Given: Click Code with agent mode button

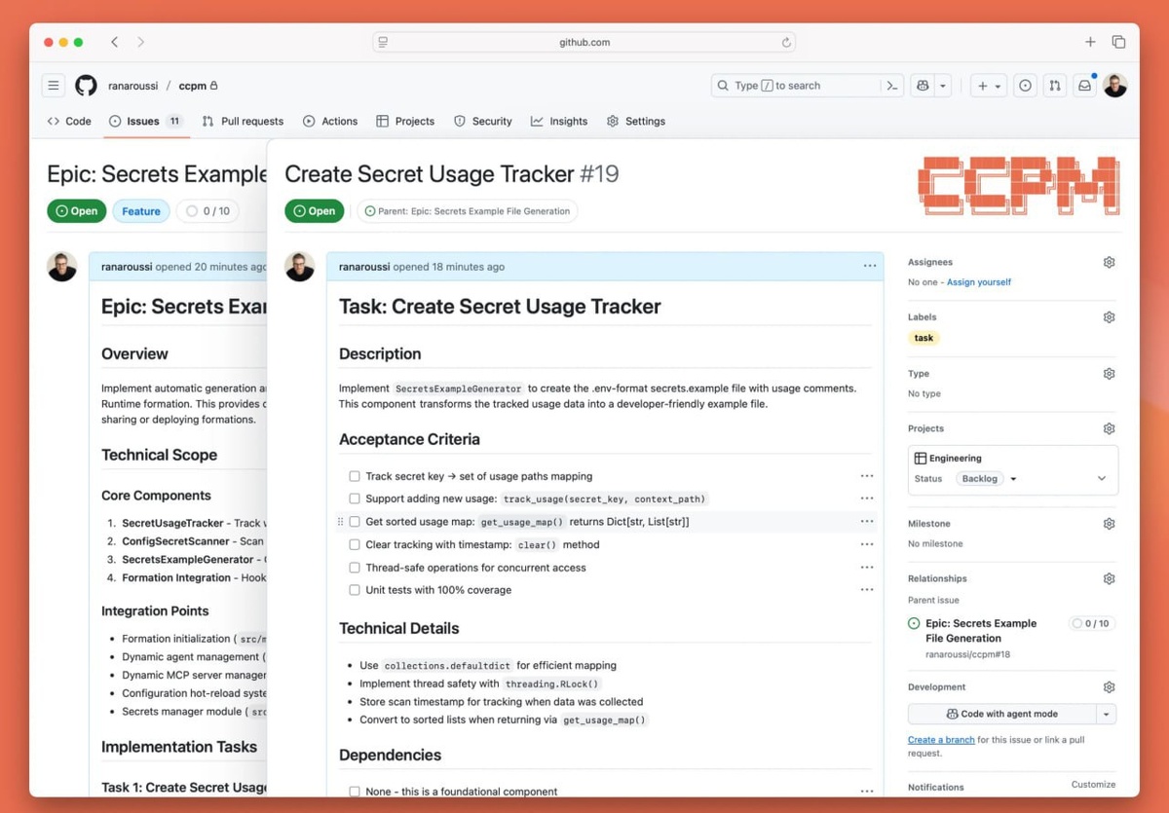Looking at the screenshot, I should pyautogui.click(x=1001, y=714).
